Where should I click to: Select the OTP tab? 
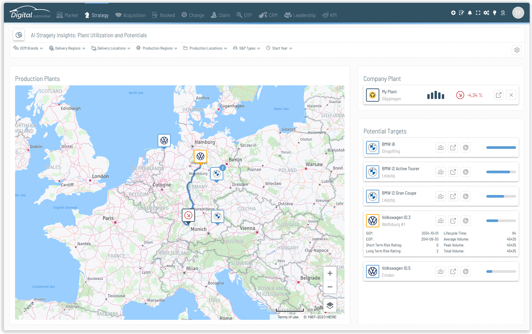tap(244, 15)
